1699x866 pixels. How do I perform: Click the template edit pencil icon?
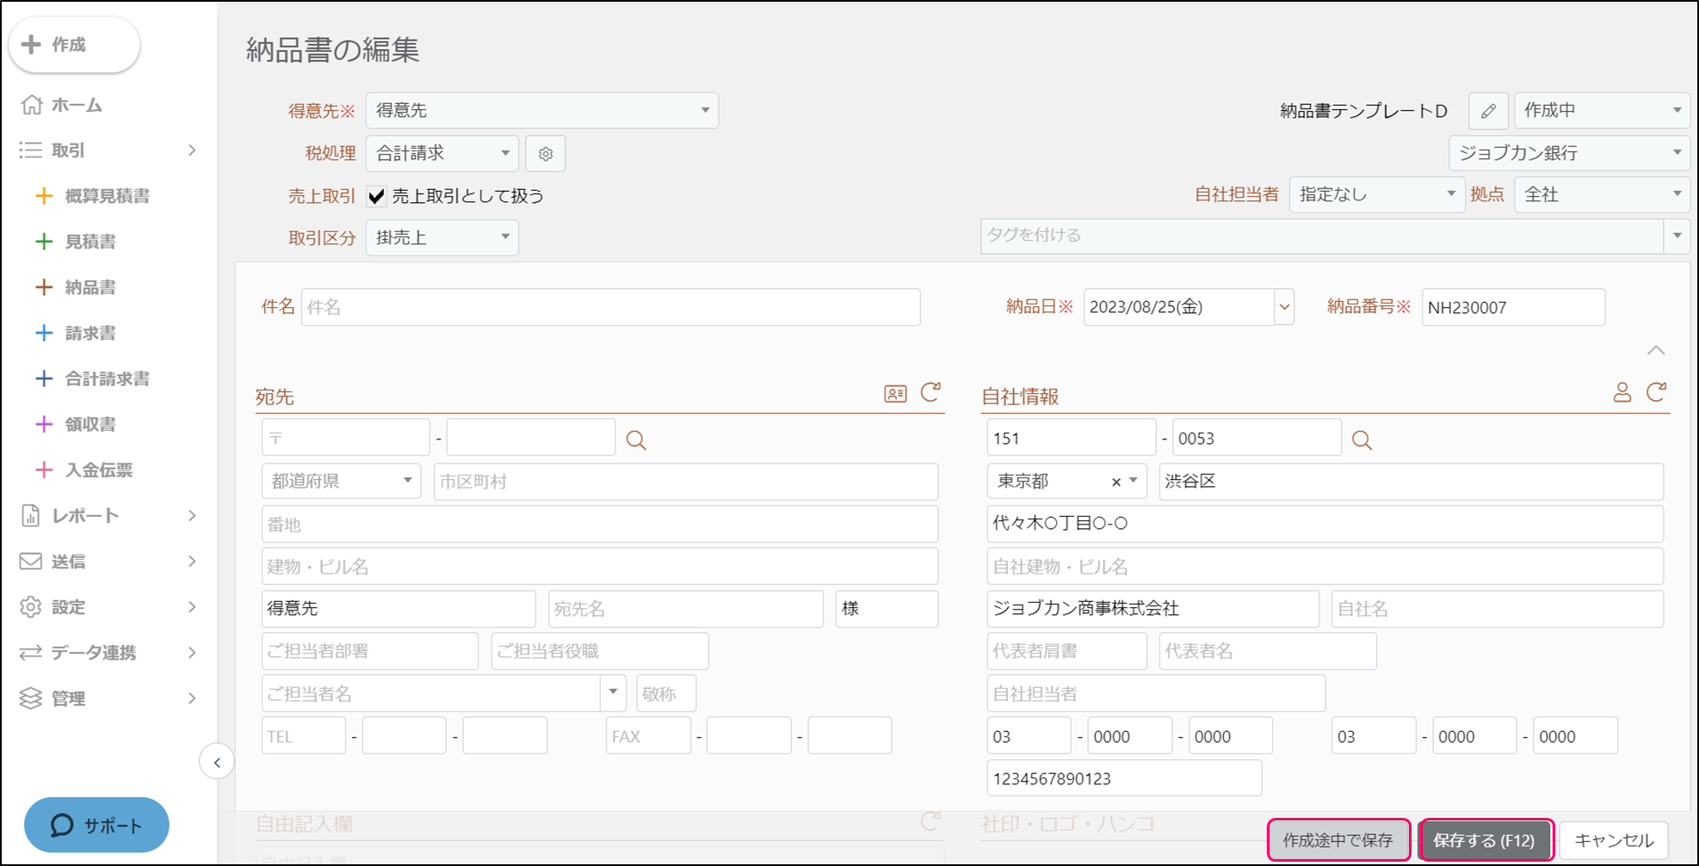point(1488,111)
